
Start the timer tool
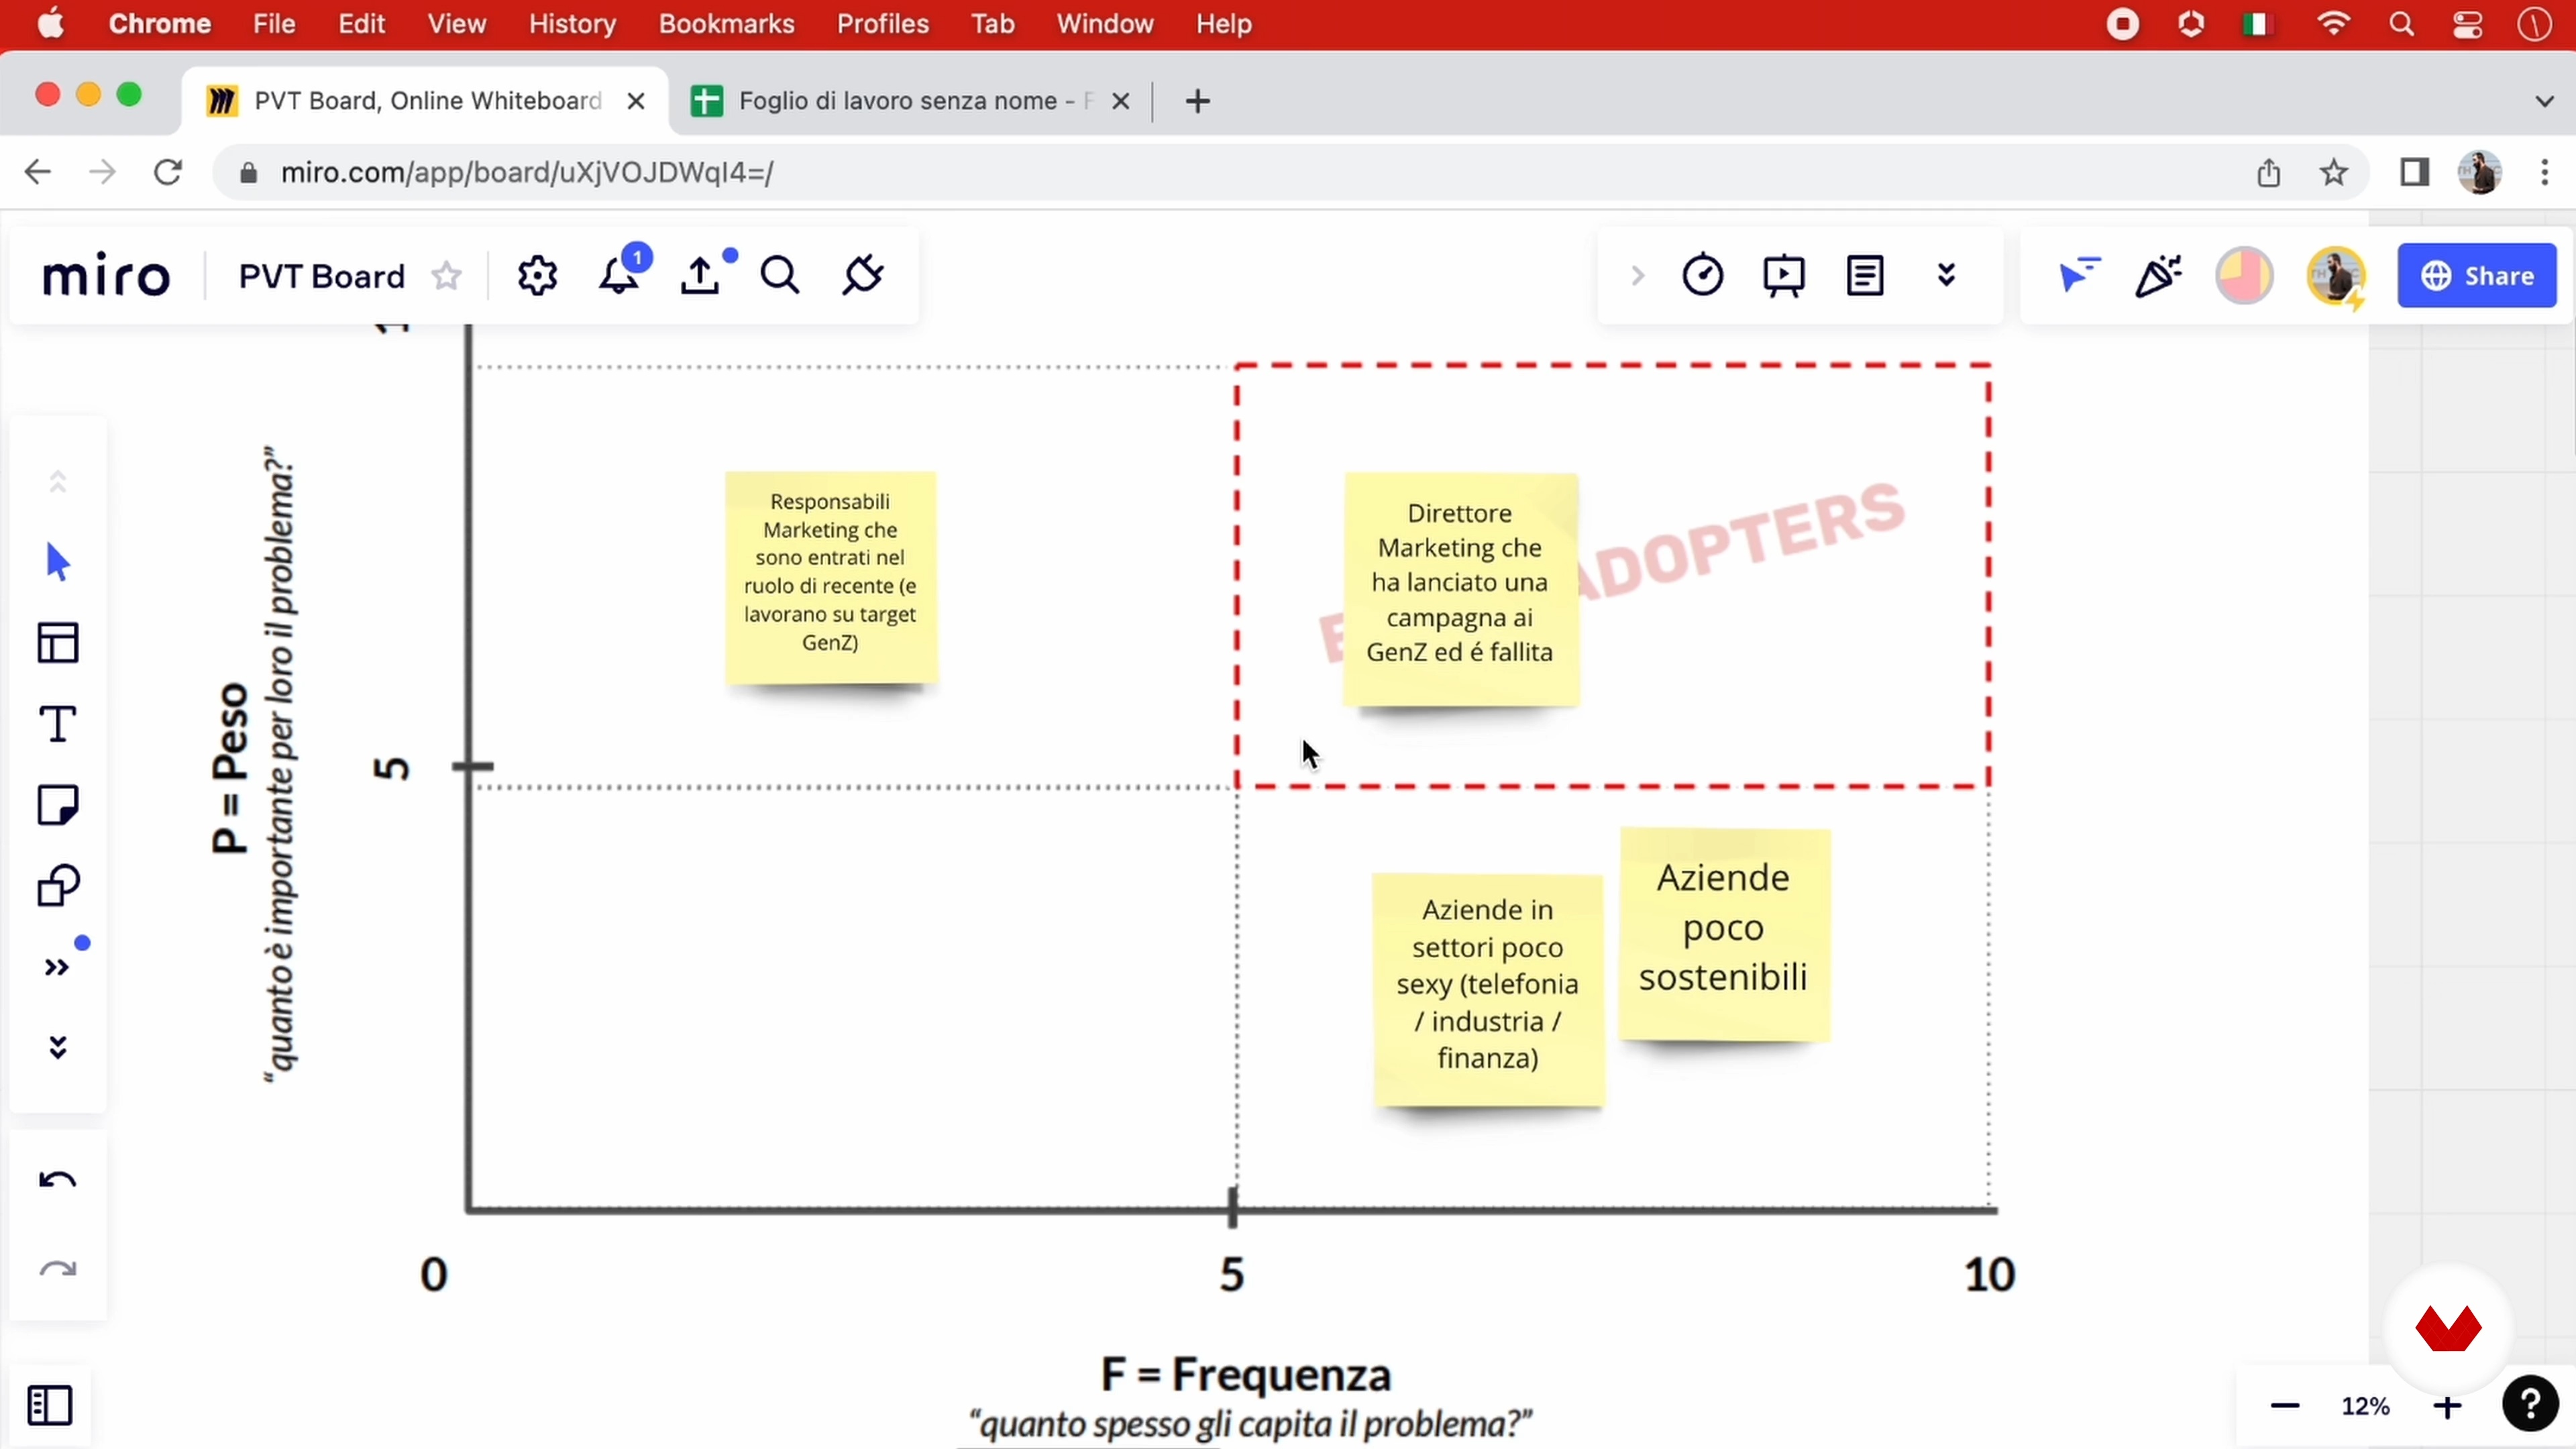point(1703,275)
